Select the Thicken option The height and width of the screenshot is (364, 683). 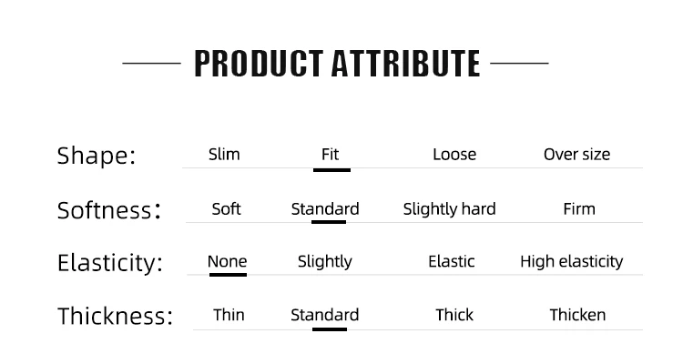(577, 315)
